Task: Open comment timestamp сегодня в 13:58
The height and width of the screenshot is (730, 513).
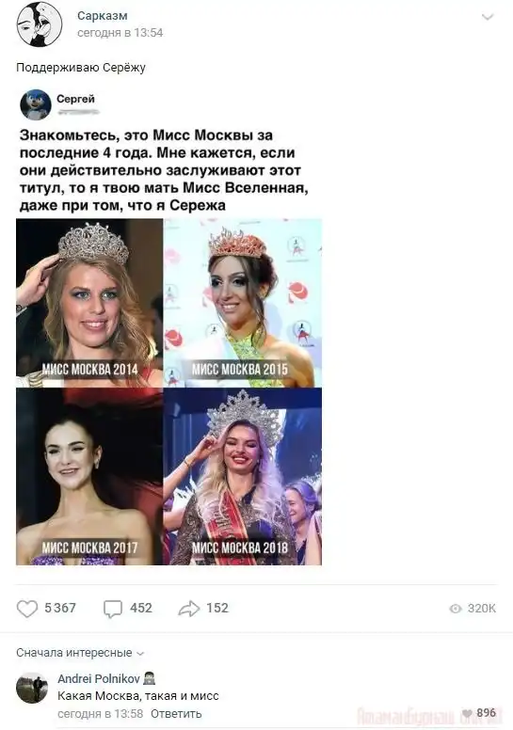Action: coord(100,714)
